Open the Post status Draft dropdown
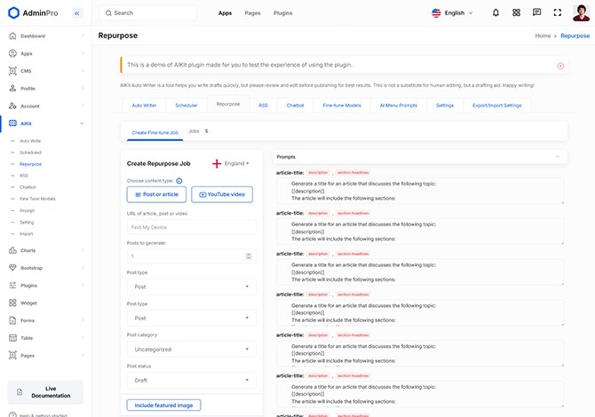The image size is (595, 417). pos(191,380)
